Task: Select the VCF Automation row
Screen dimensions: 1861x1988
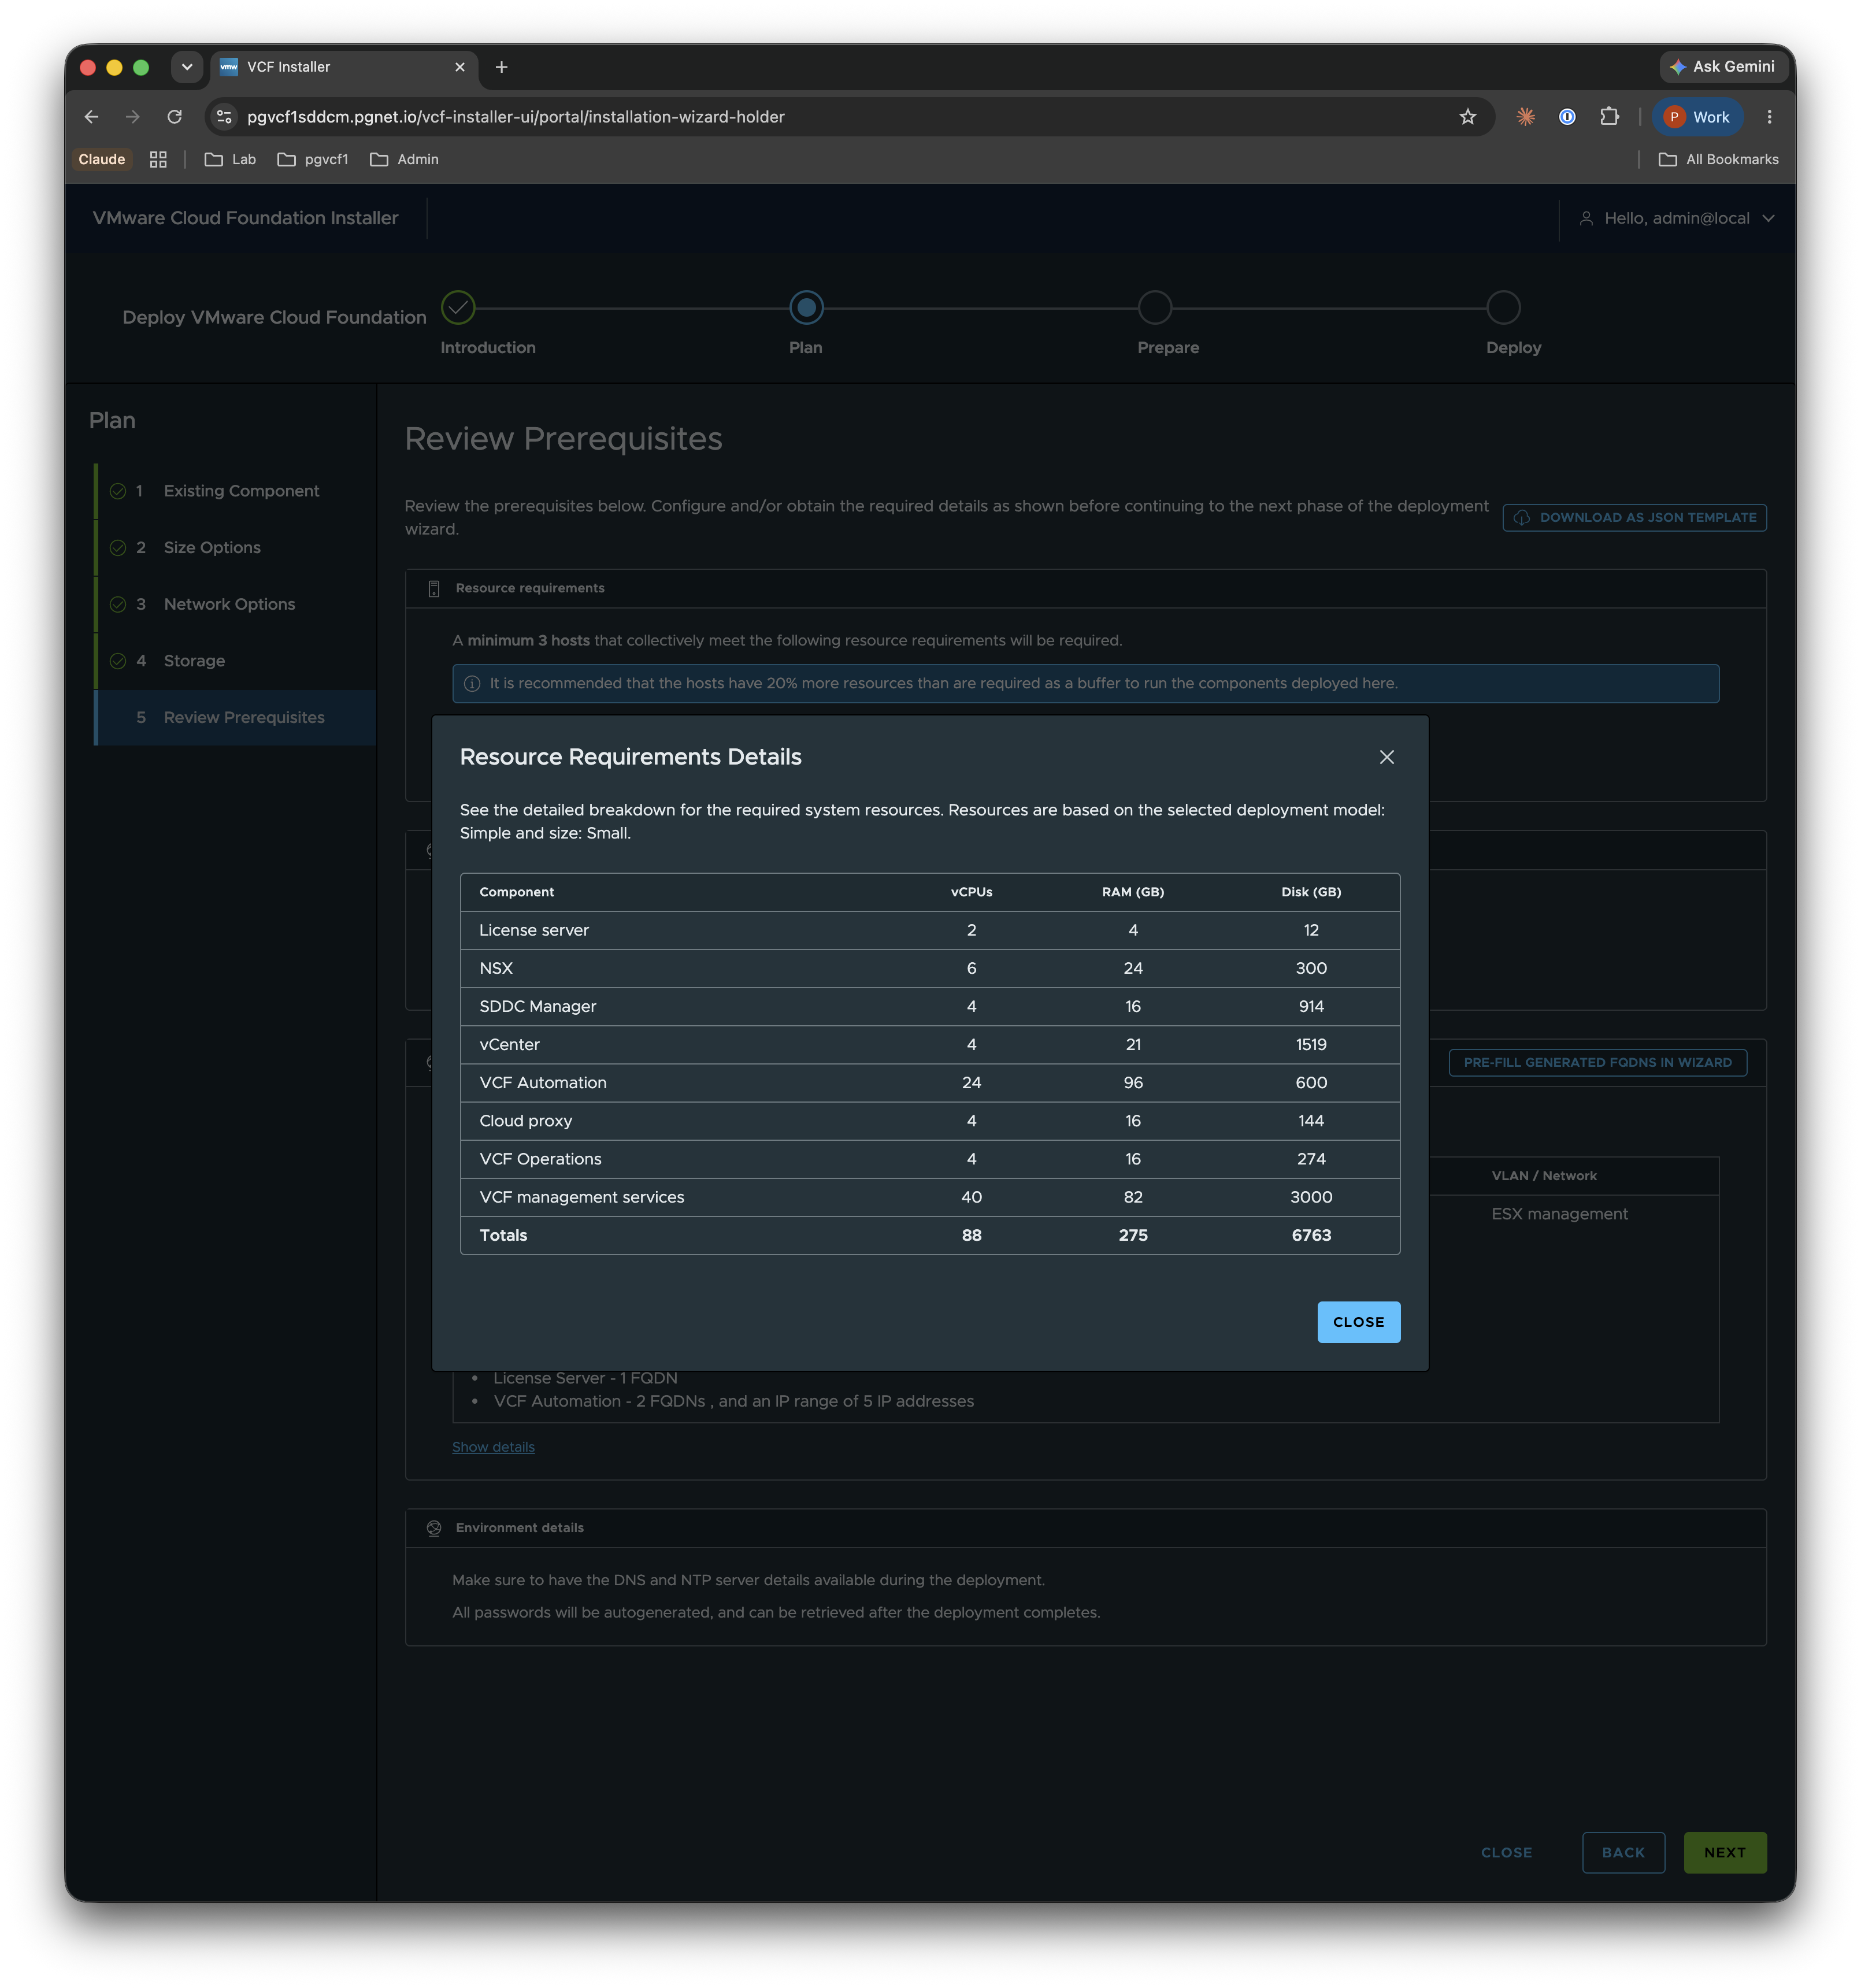Action: pyautogui.click(x=930, y=1083)
